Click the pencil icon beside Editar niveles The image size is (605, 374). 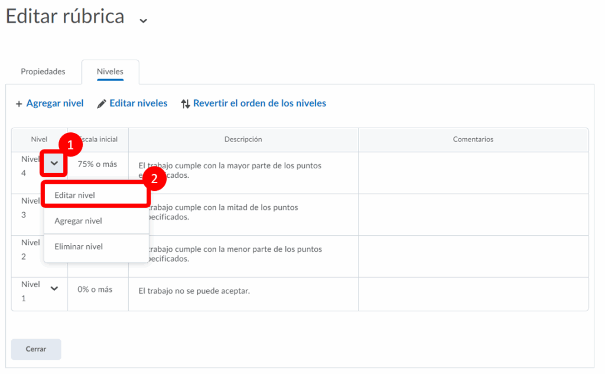(x=102, y=104)
